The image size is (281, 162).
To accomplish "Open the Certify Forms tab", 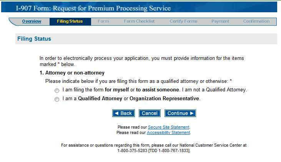I will (x=183, y=21).
